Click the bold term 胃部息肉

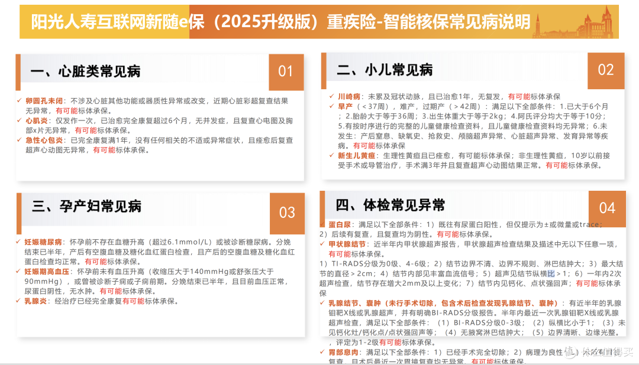344,353
